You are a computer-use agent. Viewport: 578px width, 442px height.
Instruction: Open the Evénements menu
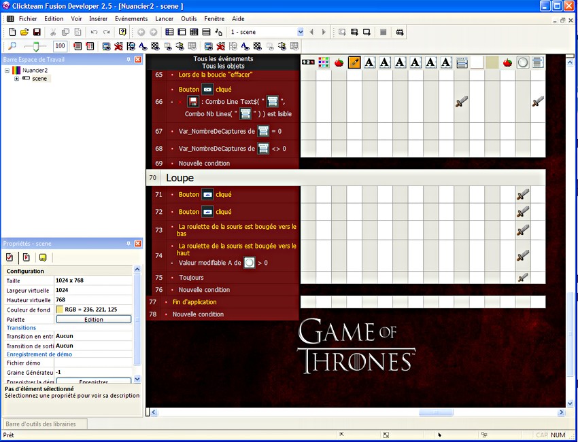[x=131, y=19]
